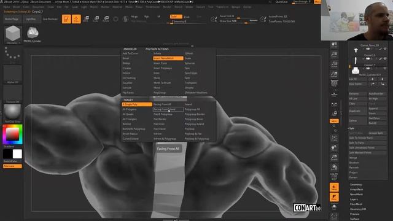Open the Alpha Off slot
This screenshot has height=221, width=393.
[12, 74]
